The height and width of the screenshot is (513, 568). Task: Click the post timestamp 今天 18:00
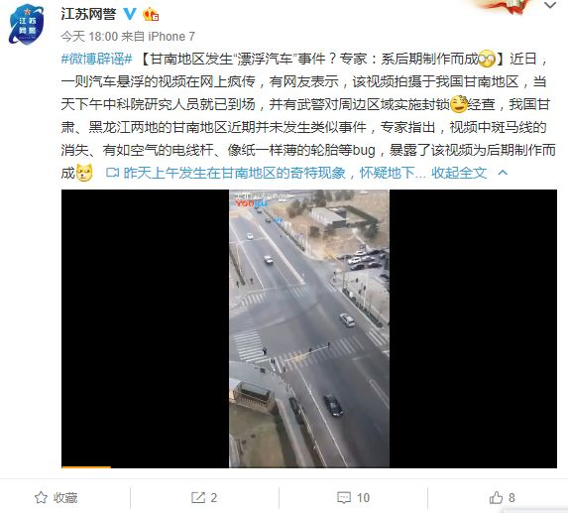(89, 37)
